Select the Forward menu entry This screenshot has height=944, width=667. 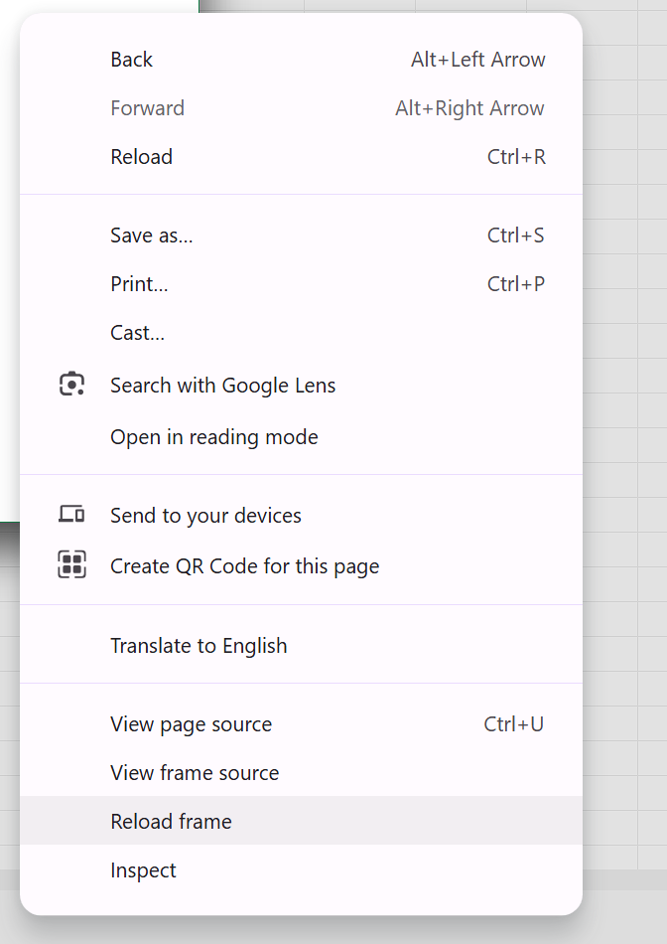tap(302, 107)
